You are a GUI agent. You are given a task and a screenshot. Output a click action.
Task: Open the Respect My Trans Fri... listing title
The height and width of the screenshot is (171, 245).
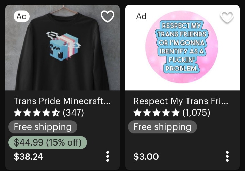point(181,101)
